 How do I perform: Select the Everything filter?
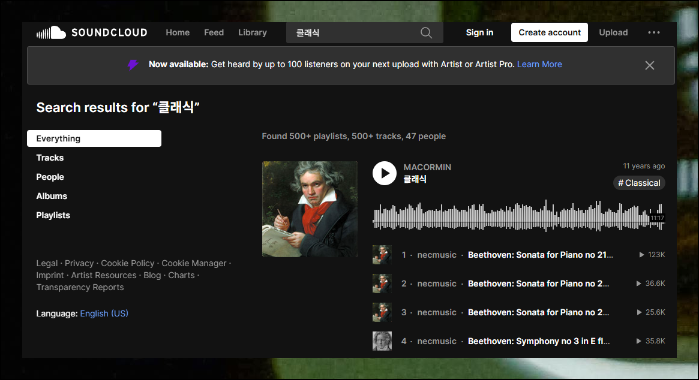point(94,138)
